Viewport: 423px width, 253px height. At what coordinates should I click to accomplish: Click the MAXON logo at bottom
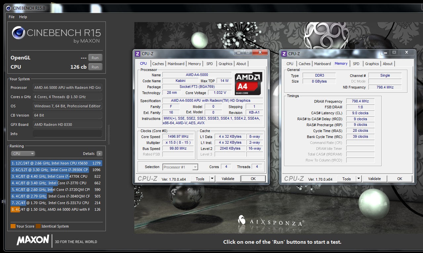tap(33, 240)
